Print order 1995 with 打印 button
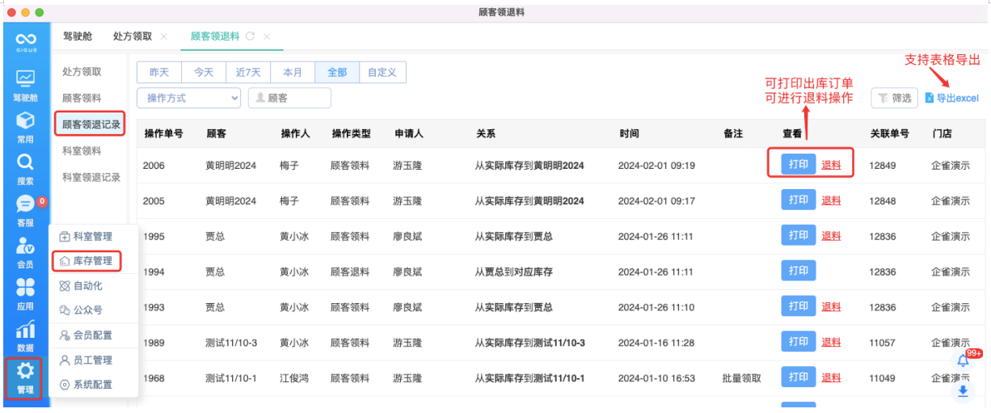Viewport: 991px width, 413px height. [799, 236]
